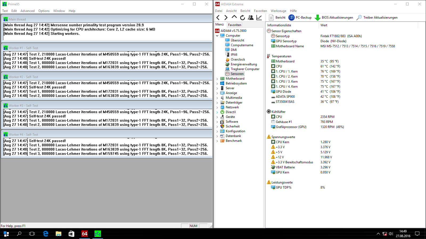Open the Windows Start menu
Image resolution: width=426 pixels, height=239 pixels.
(6, 234)
